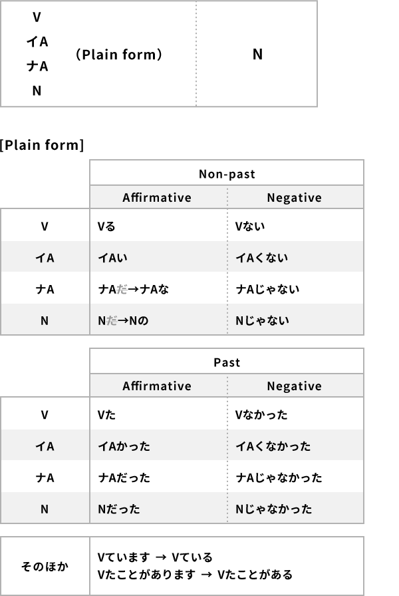Select the "イAい" cell
Image resolution: width=399 pixels, height=596 pixels.
click(x=110, y=258)
